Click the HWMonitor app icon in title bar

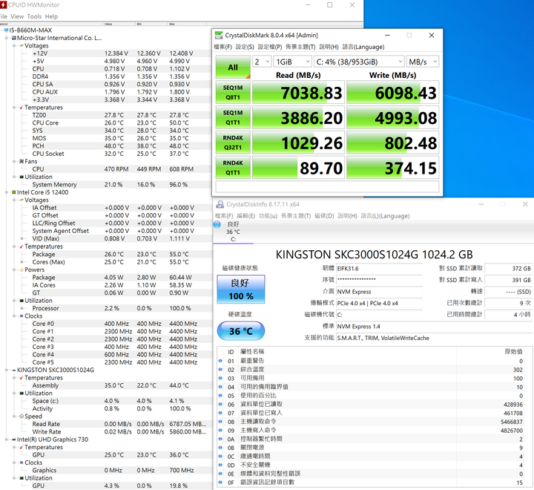point(3,4)
